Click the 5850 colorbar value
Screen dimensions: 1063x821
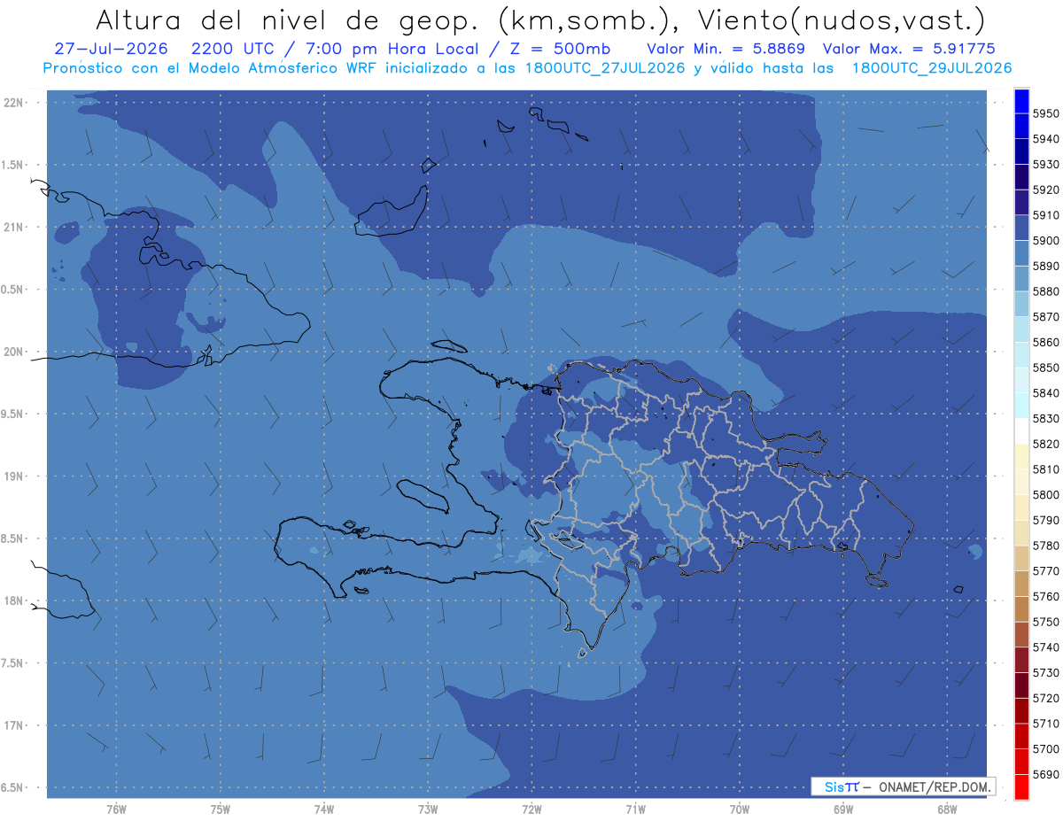point(1046,368)
